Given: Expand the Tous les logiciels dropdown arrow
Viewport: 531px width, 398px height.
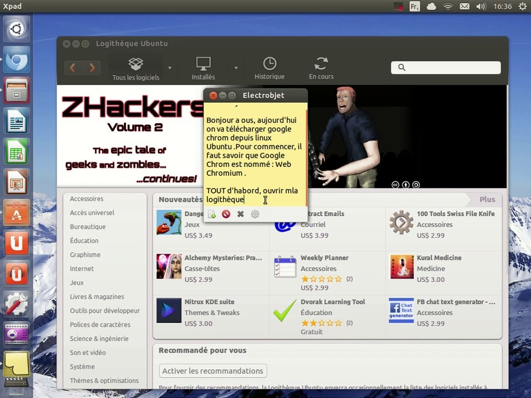Looking at the screenshot, I should tap(170, 68).
